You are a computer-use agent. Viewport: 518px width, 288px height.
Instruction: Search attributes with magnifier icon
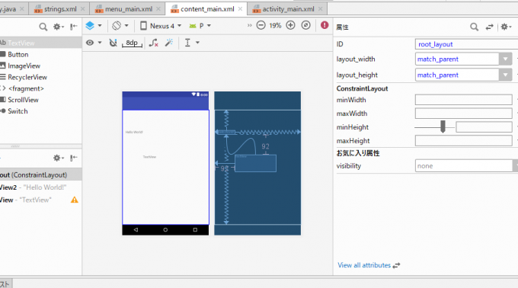[x=474, y=27]
